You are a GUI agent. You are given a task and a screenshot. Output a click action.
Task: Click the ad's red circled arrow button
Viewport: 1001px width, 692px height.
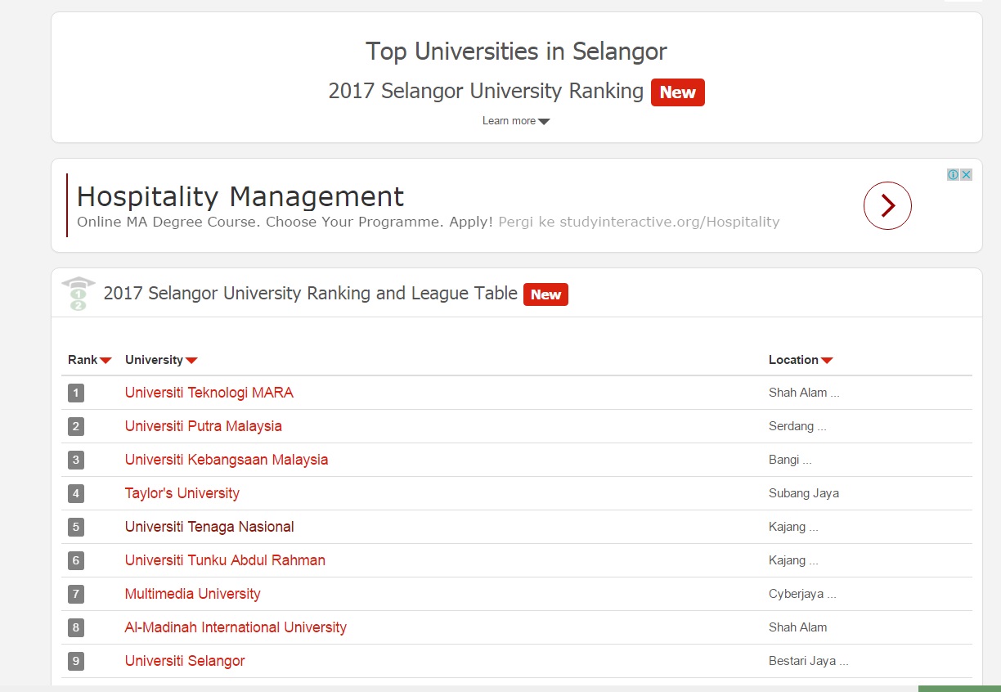click(887, 205)
